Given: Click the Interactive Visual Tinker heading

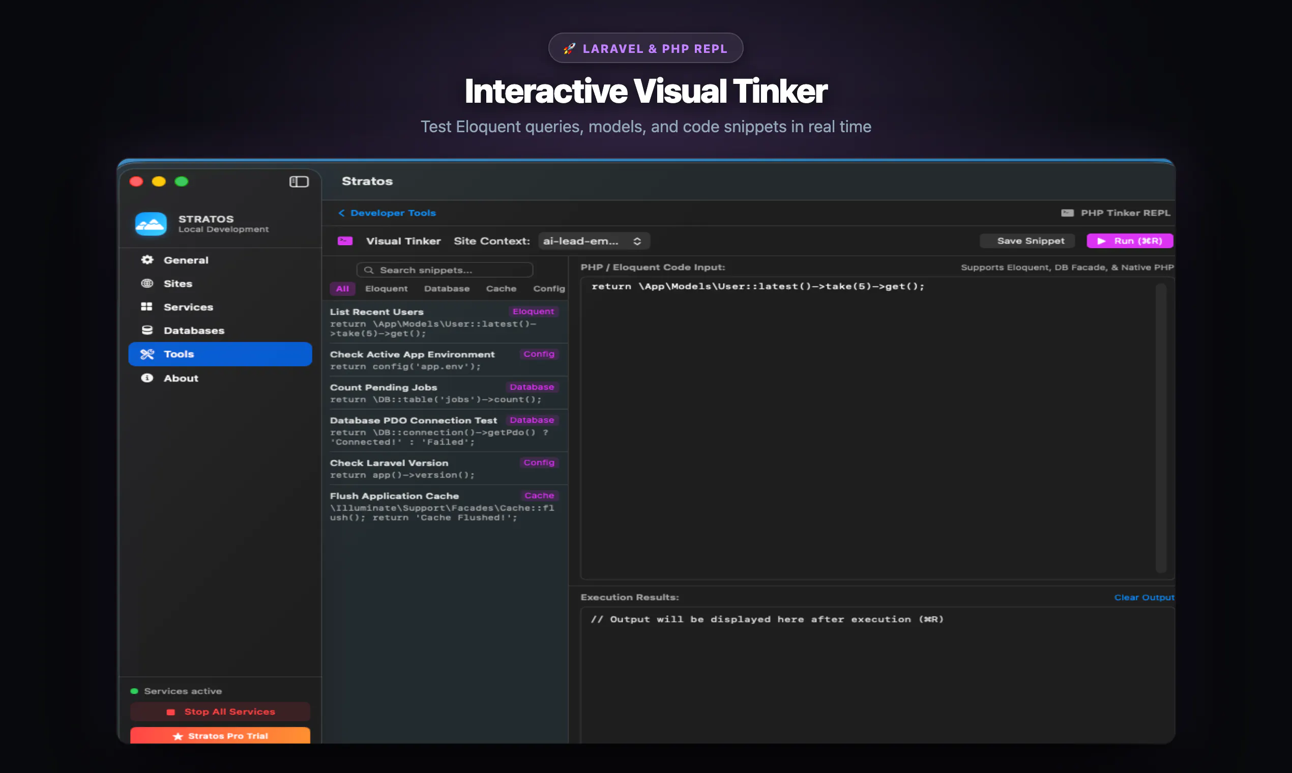Looking at the screenshot, I should pyautogui.click(x=646, y=91).
